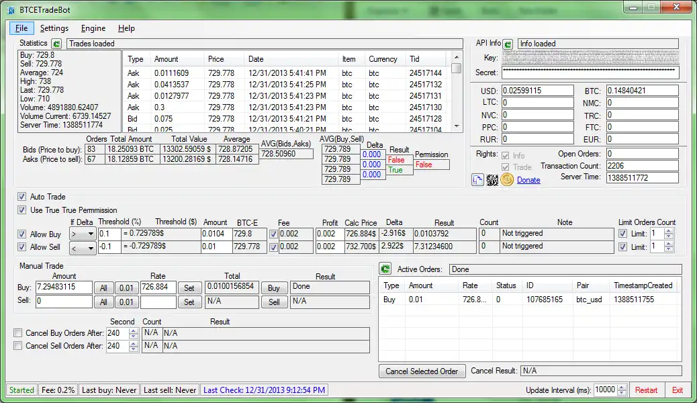This screenshot has height=403, width=697.
Task: Click the Allow Buy Threshold percent field
Action: (x=109, y=234)
